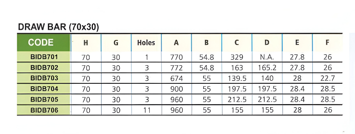Click the 329 value in column C

click(237, 57)
